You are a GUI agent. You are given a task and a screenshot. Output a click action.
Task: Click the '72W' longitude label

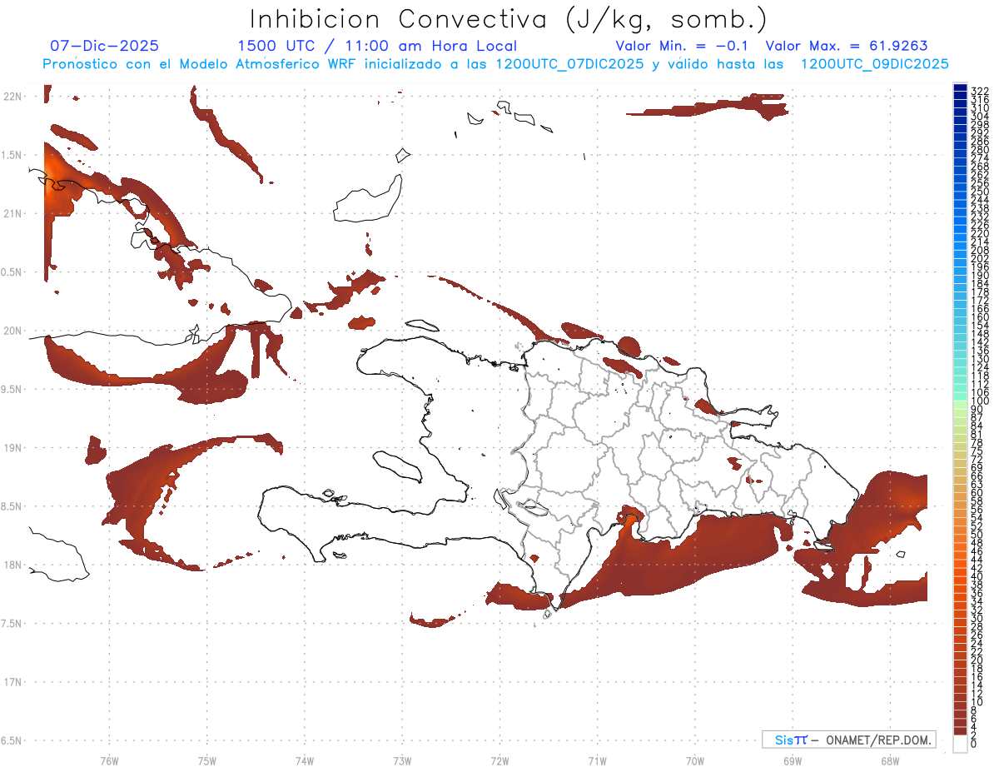pyautogui.click(x=499, y=760)
